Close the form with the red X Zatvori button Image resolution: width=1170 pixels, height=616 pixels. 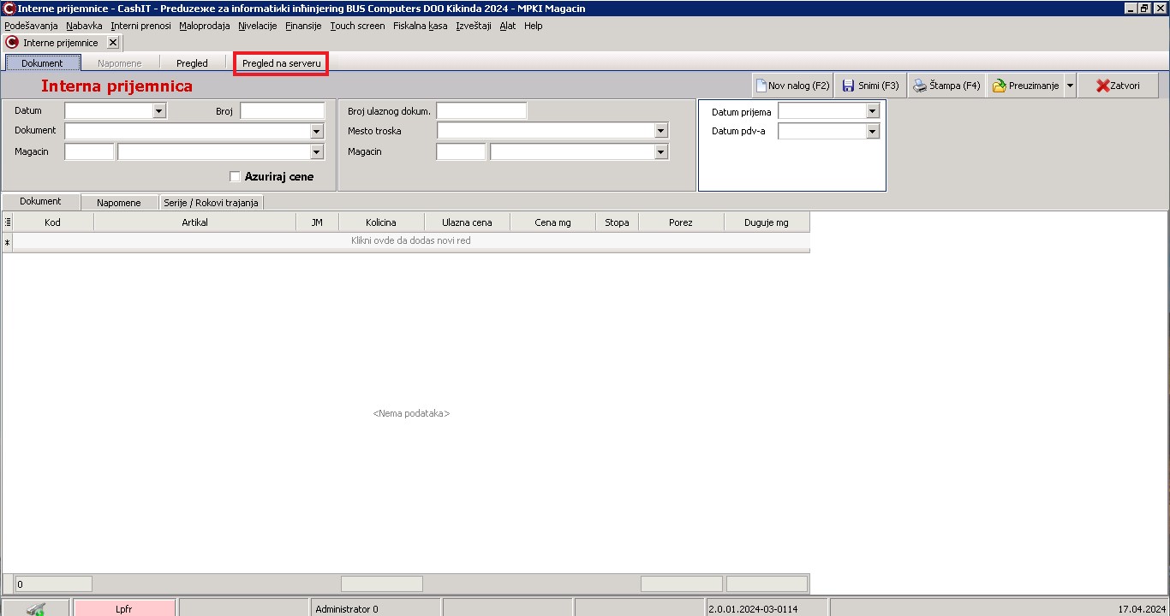point(1118,86)
